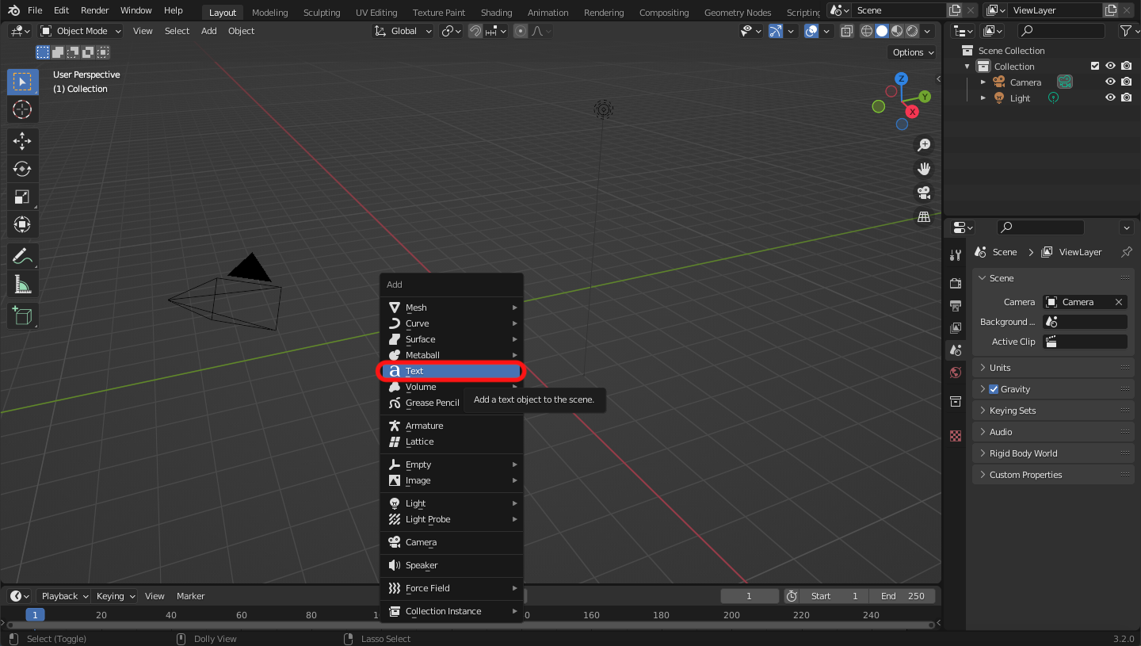The width and height of the screenshot is (1141, 646).
Task: Select the Scale tool
Action: pyautogui.click(x=22, y=197)
